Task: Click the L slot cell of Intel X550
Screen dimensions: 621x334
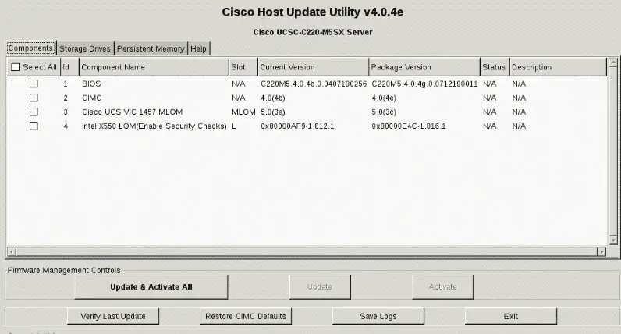Action: pos(234,126)
